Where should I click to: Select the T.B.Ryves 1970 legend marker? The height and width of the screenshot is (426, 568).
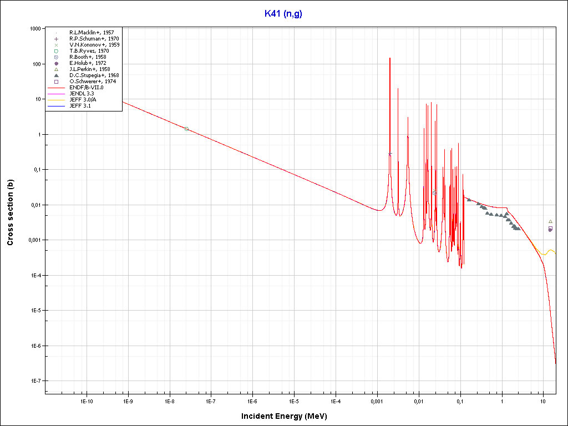(x=56, y=51)
